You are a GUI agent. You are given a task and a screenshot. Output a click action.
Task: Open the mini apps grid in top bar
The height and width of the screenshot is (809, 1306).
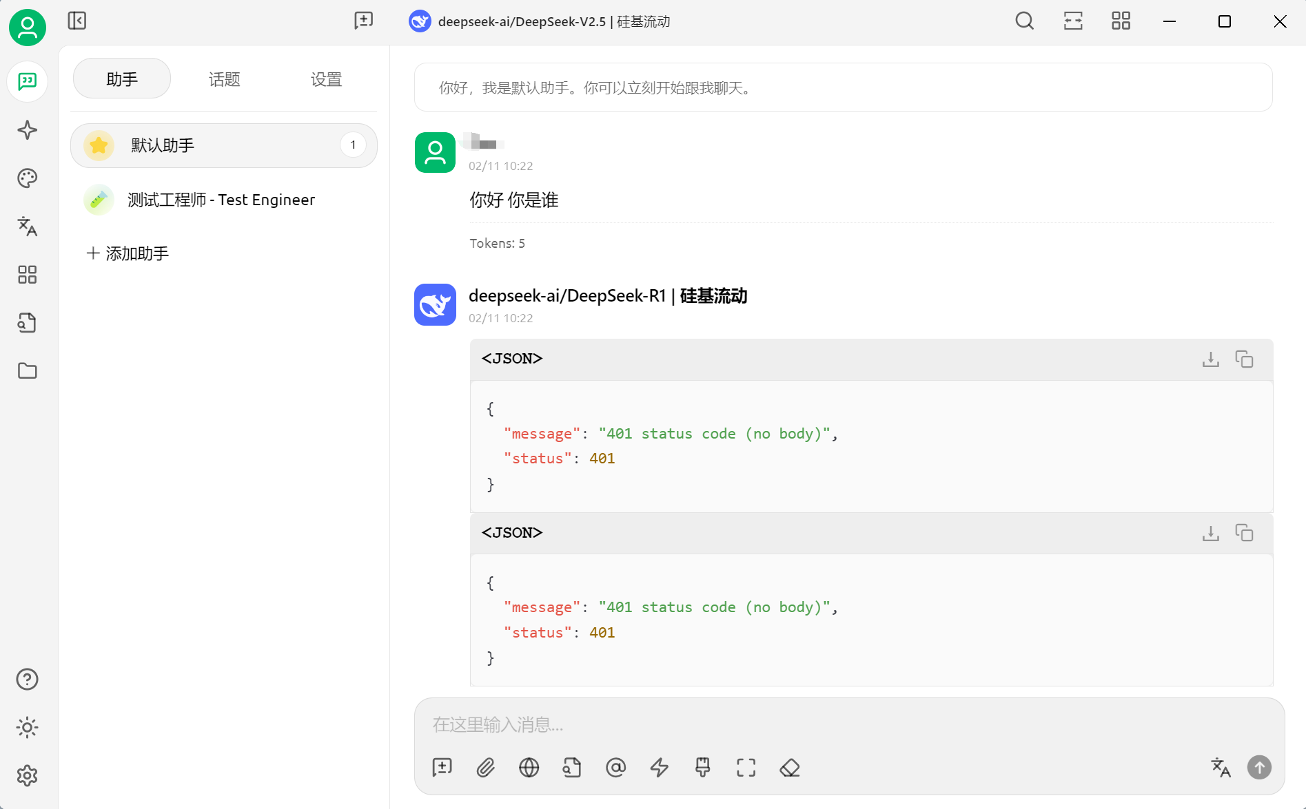1121,21
